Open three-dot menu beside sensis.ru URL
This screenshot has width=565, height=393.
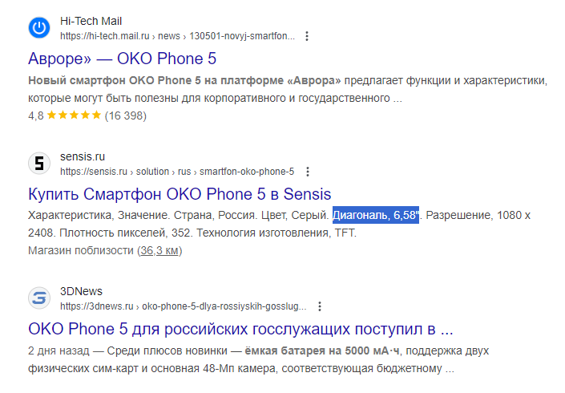click(x=308, y=172)
